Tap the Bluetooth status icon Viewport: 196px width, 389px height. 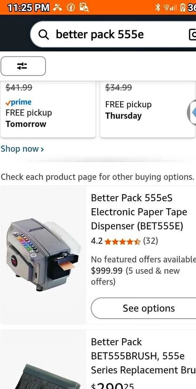point(157,8)
